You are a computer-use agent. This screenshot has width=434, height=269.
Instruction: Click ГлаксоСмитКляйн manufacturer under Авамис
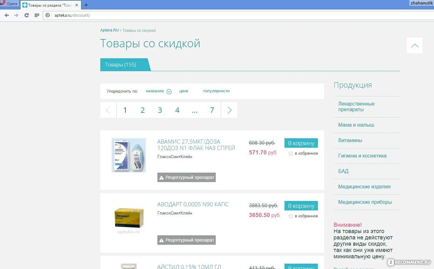point(175,157)
